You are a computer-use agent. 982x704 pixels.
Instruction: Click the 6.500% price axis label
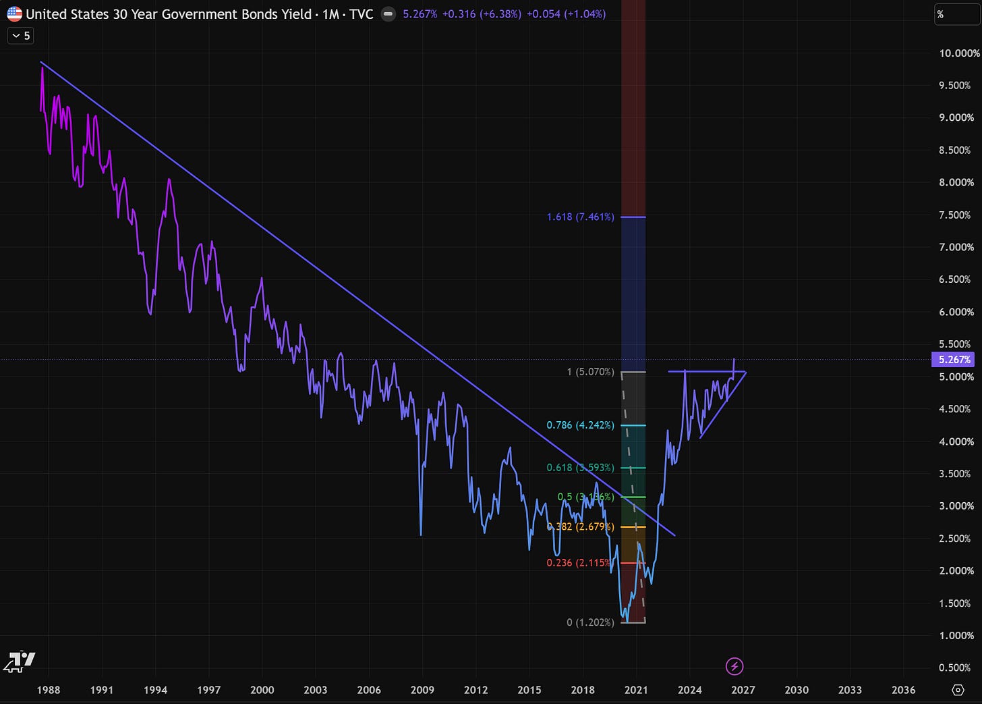point(956,279)
